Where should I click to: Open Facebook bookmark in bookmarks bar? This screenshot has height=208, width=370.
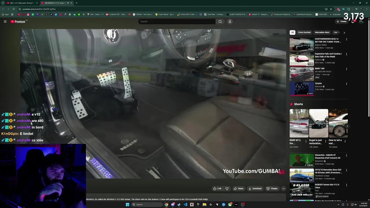click(x=56, y=14)
